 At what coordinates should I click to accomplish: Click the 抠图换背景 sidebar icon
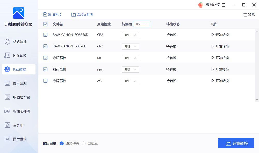coord(7,97)
